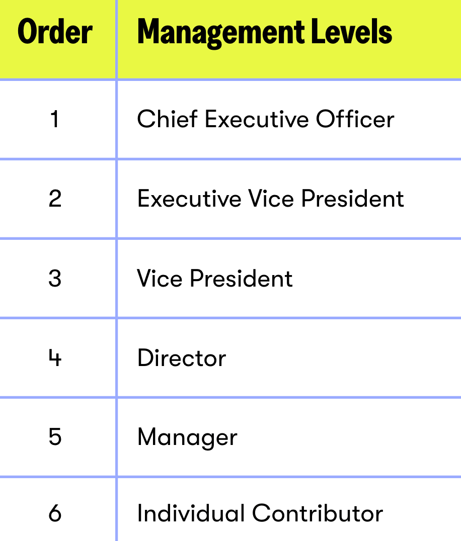Click the word Officer in row one
Image resolution: width=461 pixels, height=541 pixels.
click(355, 119)
